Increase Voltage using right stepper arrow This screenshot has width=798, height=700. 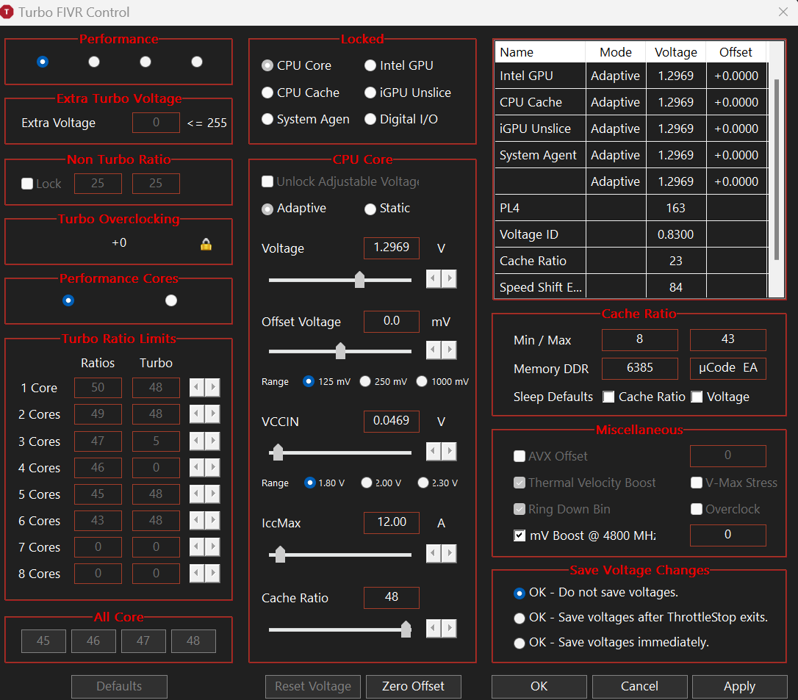click(x=449, y=279)
